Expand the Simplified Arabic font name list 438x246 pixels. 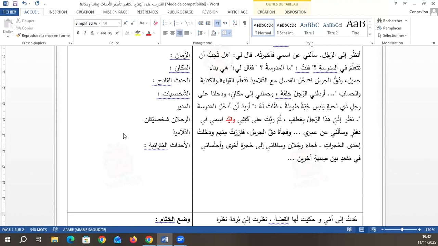pos(100,23)
